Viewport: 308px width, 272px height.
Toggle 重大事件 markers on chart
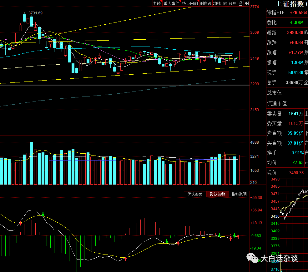point(171,3)
